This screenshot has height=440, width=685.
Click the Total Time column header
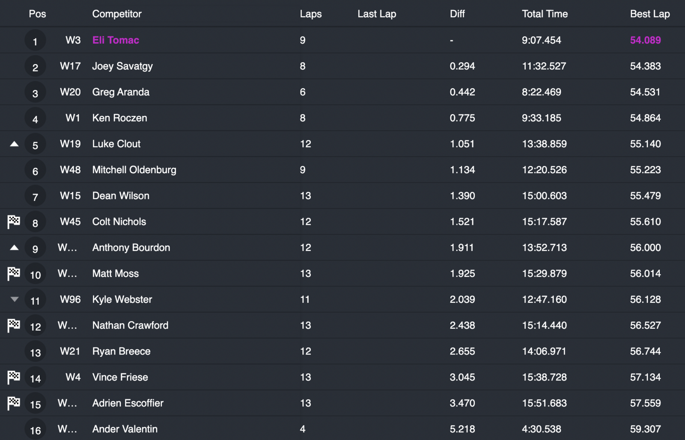coord(545,14)
